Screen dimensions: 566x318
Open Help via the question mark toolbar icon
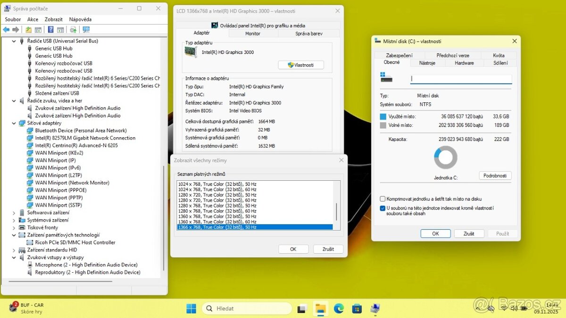(50, 29)
